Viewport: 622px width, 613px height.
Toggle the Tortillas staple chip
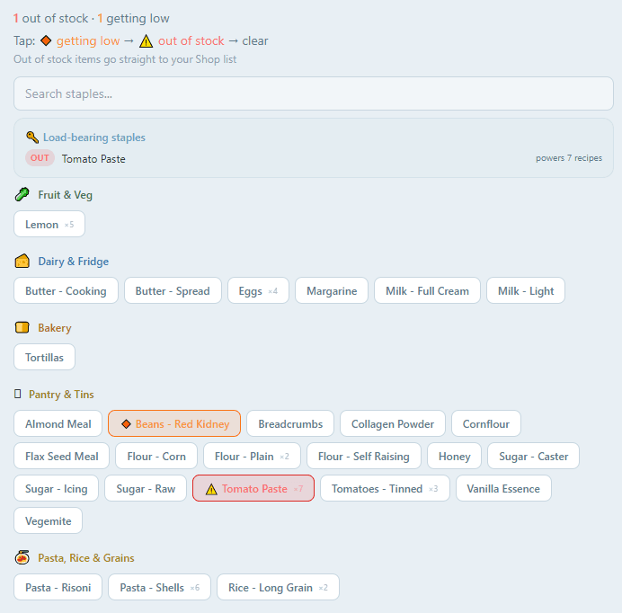pyautogui.click(x=45, y=358)
